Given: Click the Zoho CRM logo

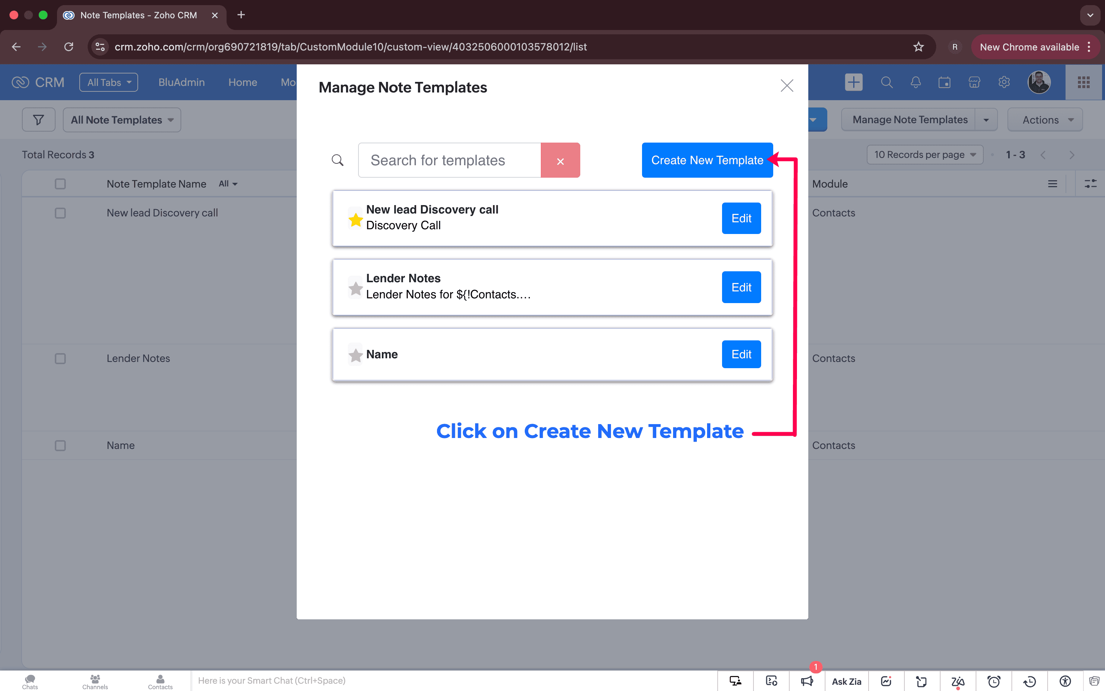Looking at the screenshot, I should pos(38,82).
